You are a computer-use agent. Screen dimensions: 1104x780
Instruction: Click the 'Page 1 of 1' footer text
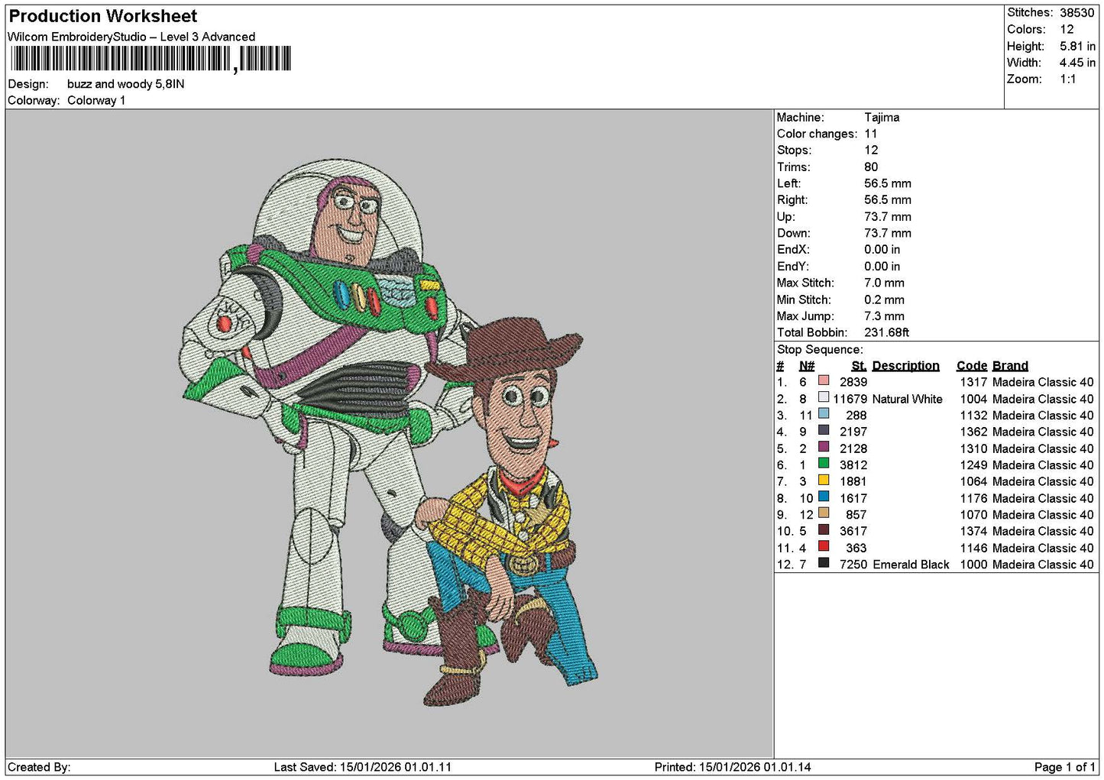tap(1064, 768)
